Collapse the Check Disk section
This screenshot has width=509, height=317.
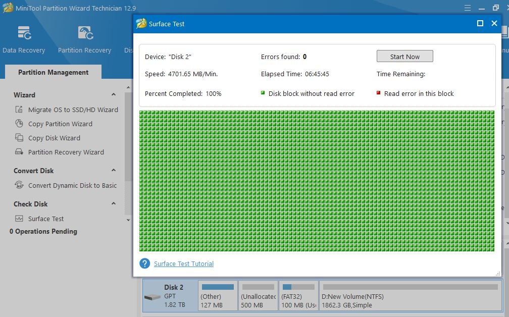pyautogui.click(x=114, y=204)
